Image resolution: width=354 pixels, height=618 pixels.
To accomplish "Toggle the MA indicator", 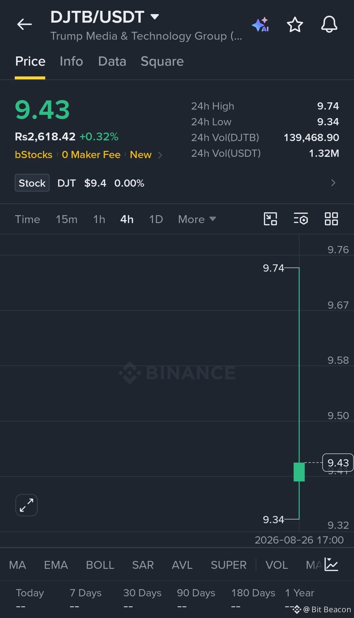I will click(17, 565).
